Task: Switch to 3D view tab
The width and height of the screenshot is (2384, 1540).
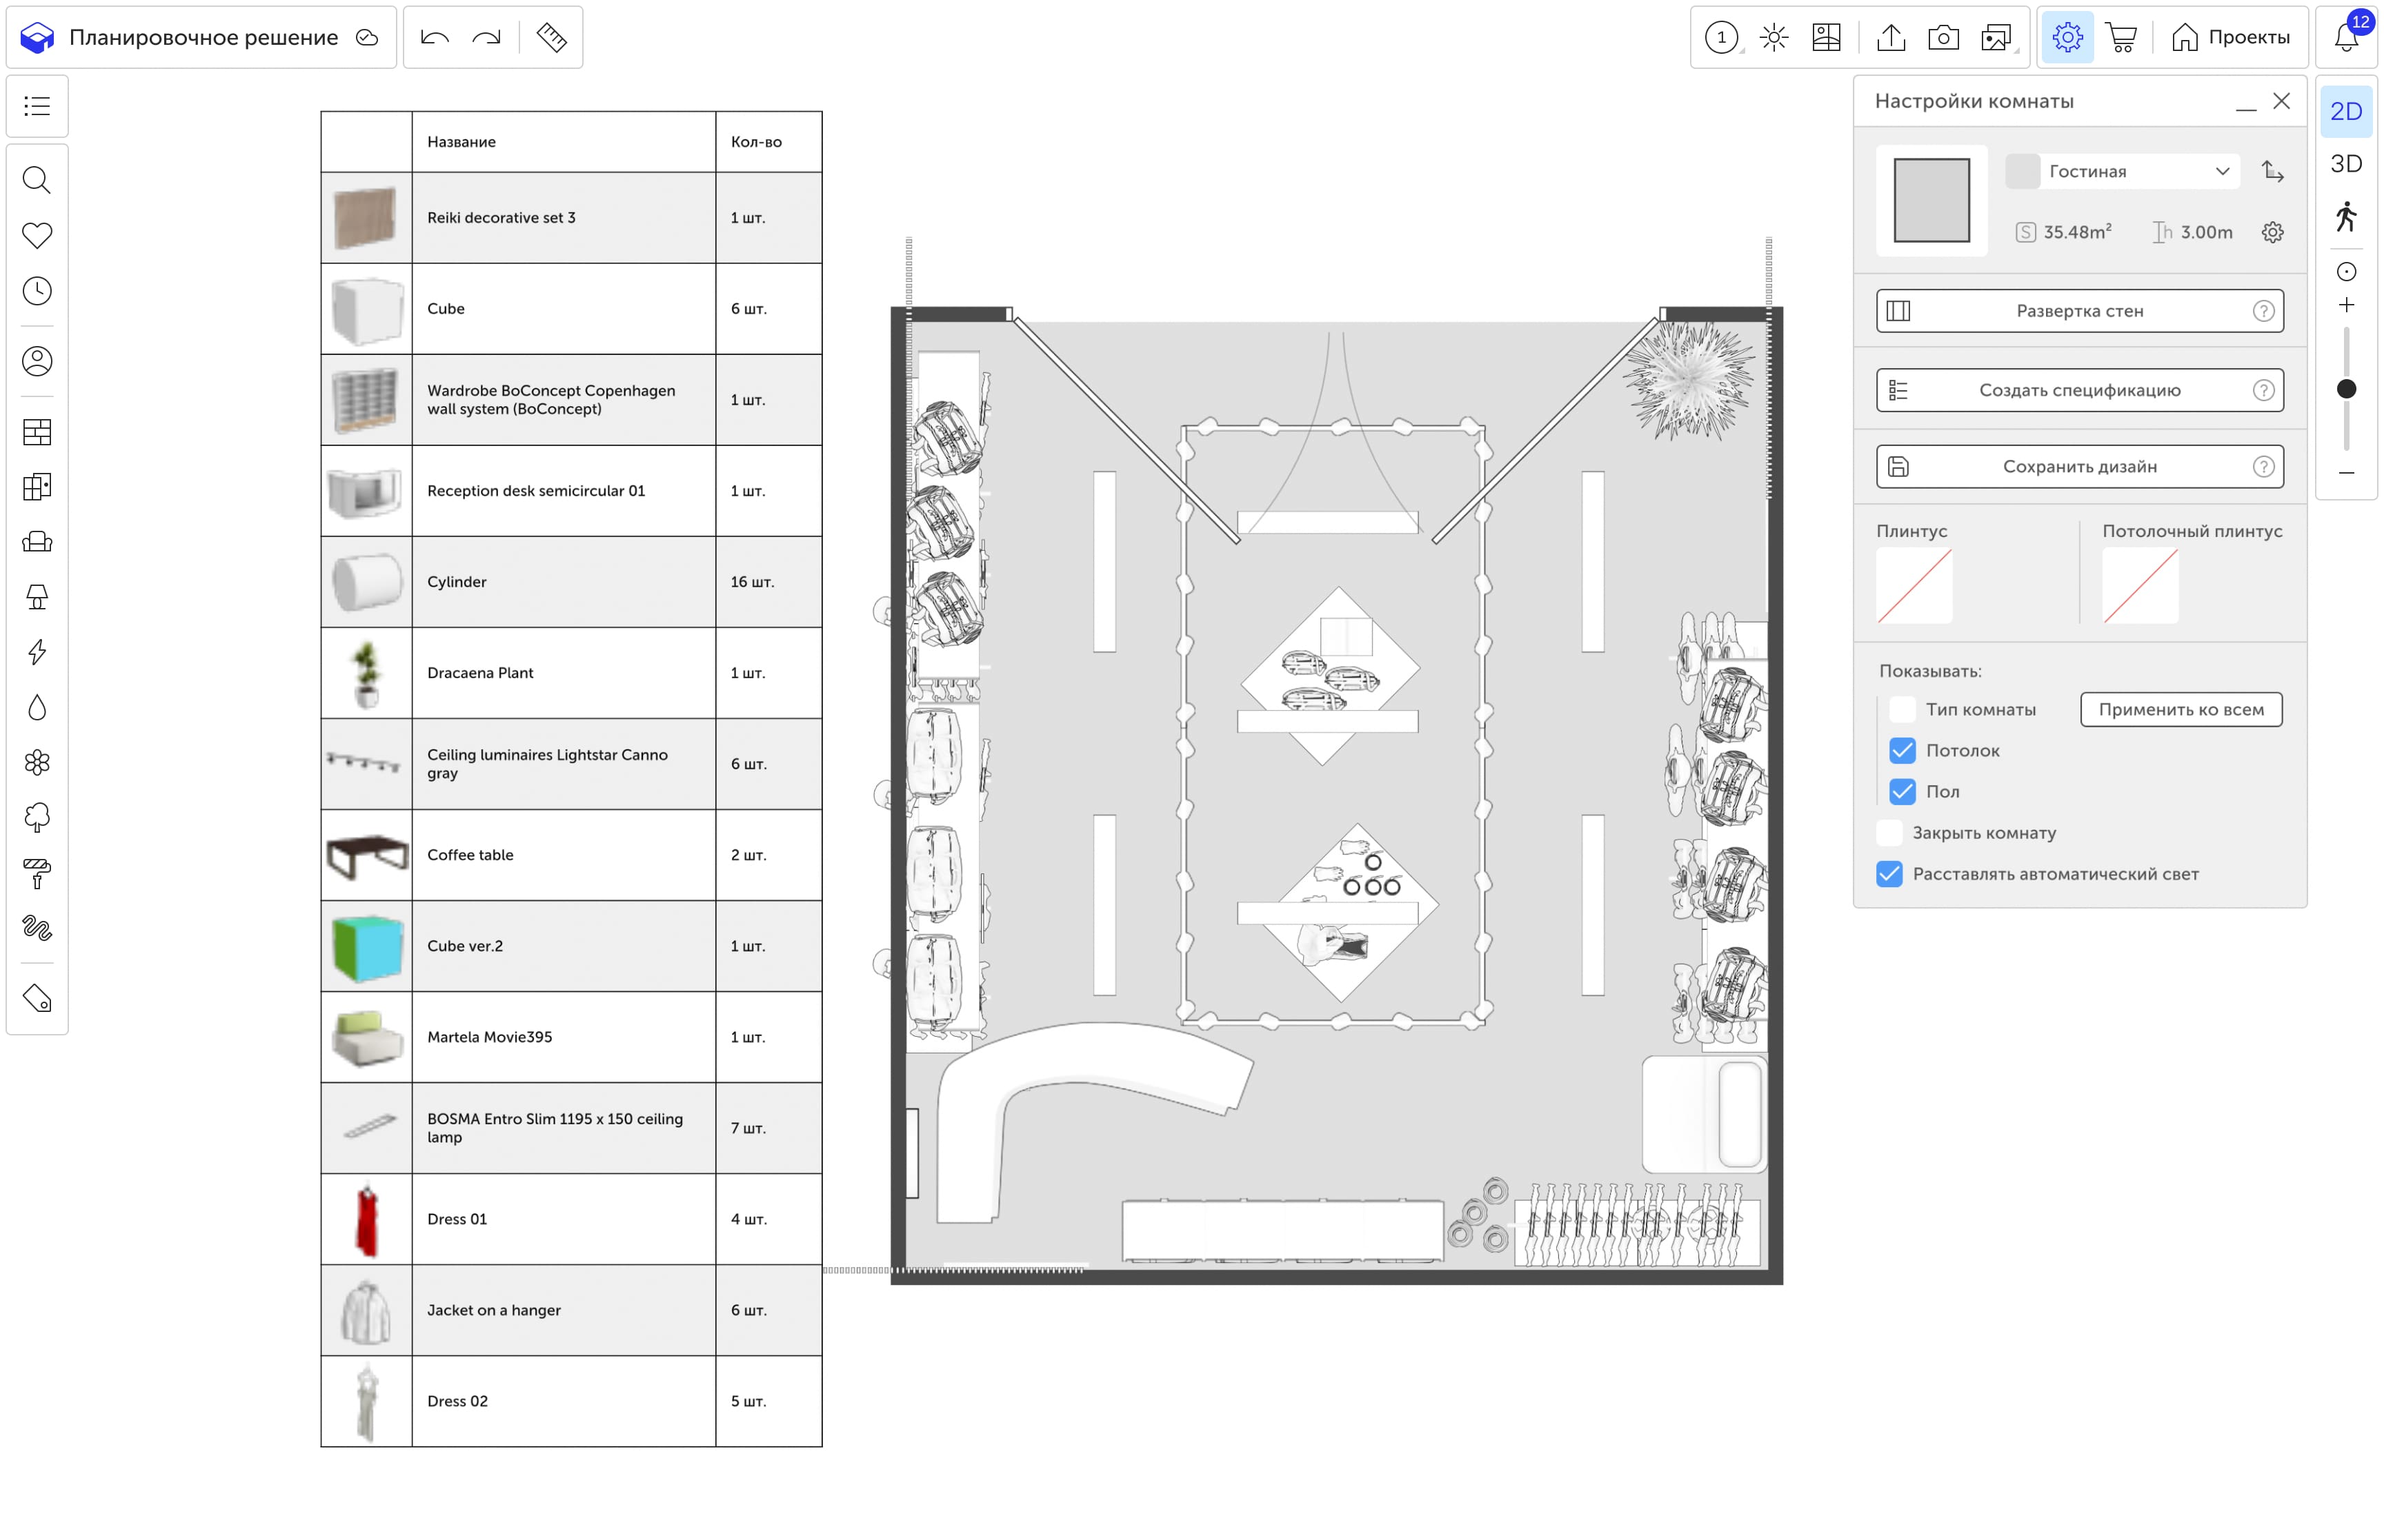Action: coord(2346,164)
